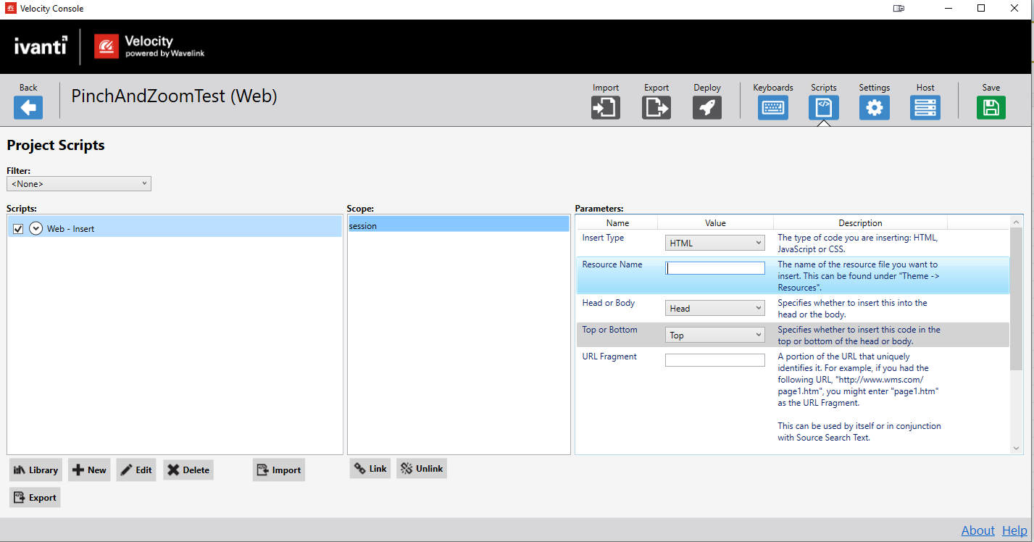This screenshot has height=542, width=1034.
Task: Uncheck the Web - Insert script checkbox
Action: 19,229
